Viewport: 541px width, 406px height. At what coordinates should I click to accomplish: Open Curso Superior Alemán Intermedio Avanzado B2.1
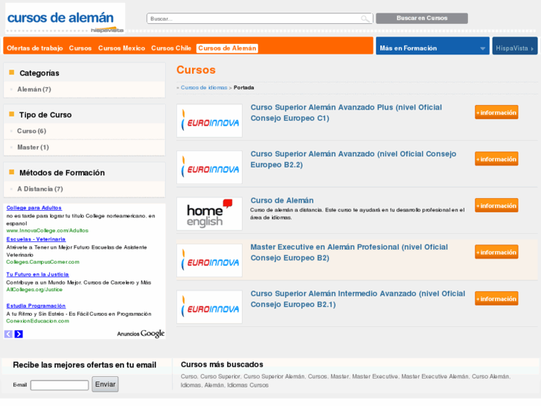tap(358, 299)
